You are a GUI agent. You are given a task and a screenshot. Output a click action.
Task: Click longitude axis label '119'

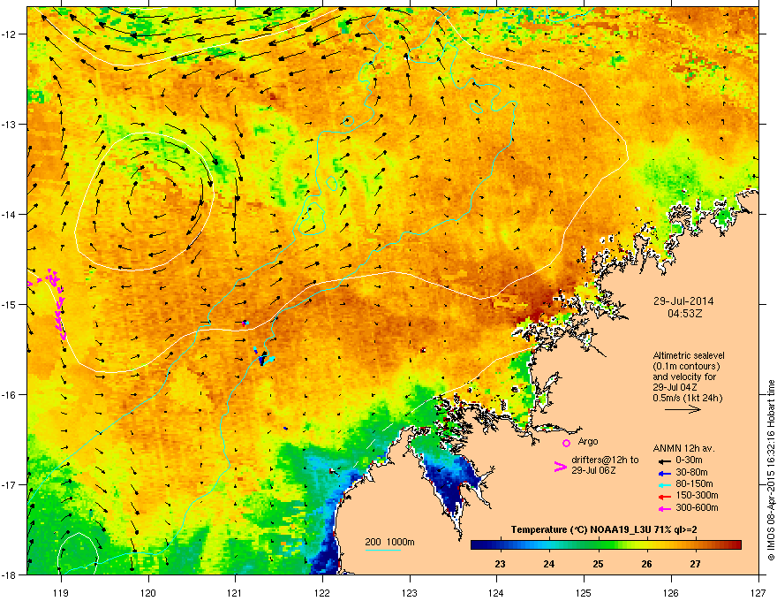(x=61, y=593)
